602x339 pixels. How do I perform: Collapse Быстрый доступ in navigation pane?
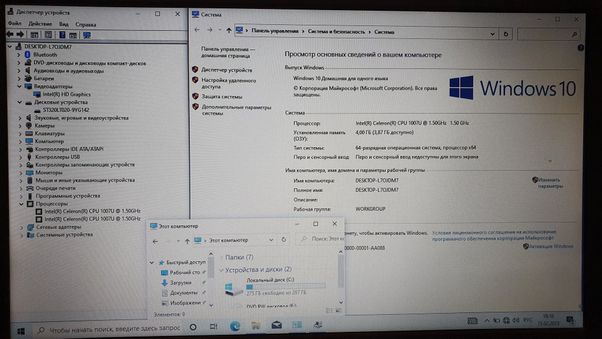152,263
